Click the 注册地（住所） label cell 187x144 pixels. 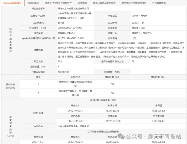tap(38, 16)
